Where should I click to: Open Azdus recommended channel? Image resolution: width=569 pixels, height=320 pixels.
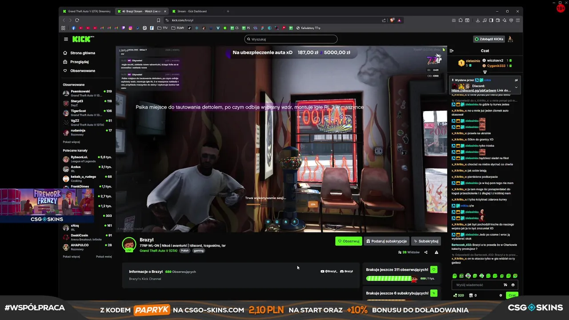click(88, 168)
